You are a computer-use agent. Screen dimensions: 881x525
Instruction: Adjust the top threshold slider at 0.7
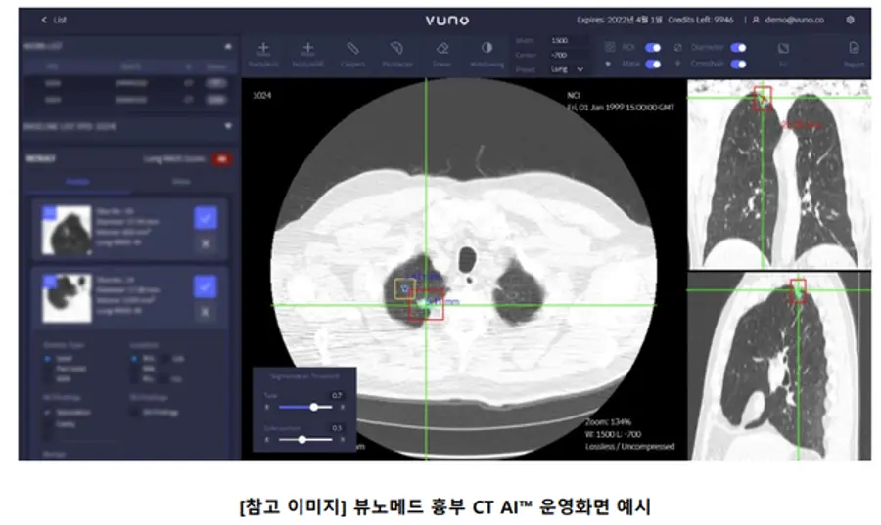click(x=313, y=406)
